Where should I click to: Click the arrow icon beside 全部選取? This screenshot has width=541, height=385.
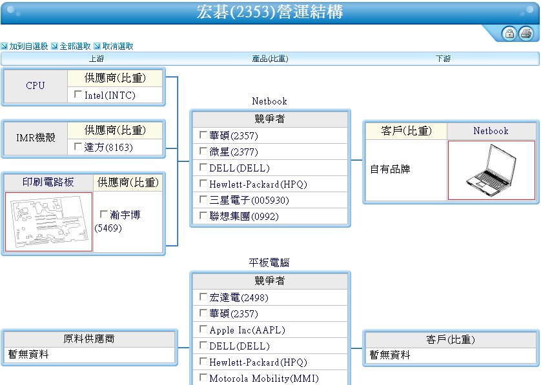[x=54, y=46]
